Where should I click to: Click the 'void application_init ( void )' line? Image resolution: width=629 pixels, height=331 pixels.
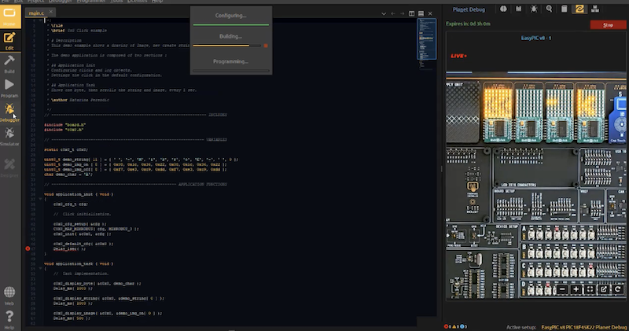79,194
